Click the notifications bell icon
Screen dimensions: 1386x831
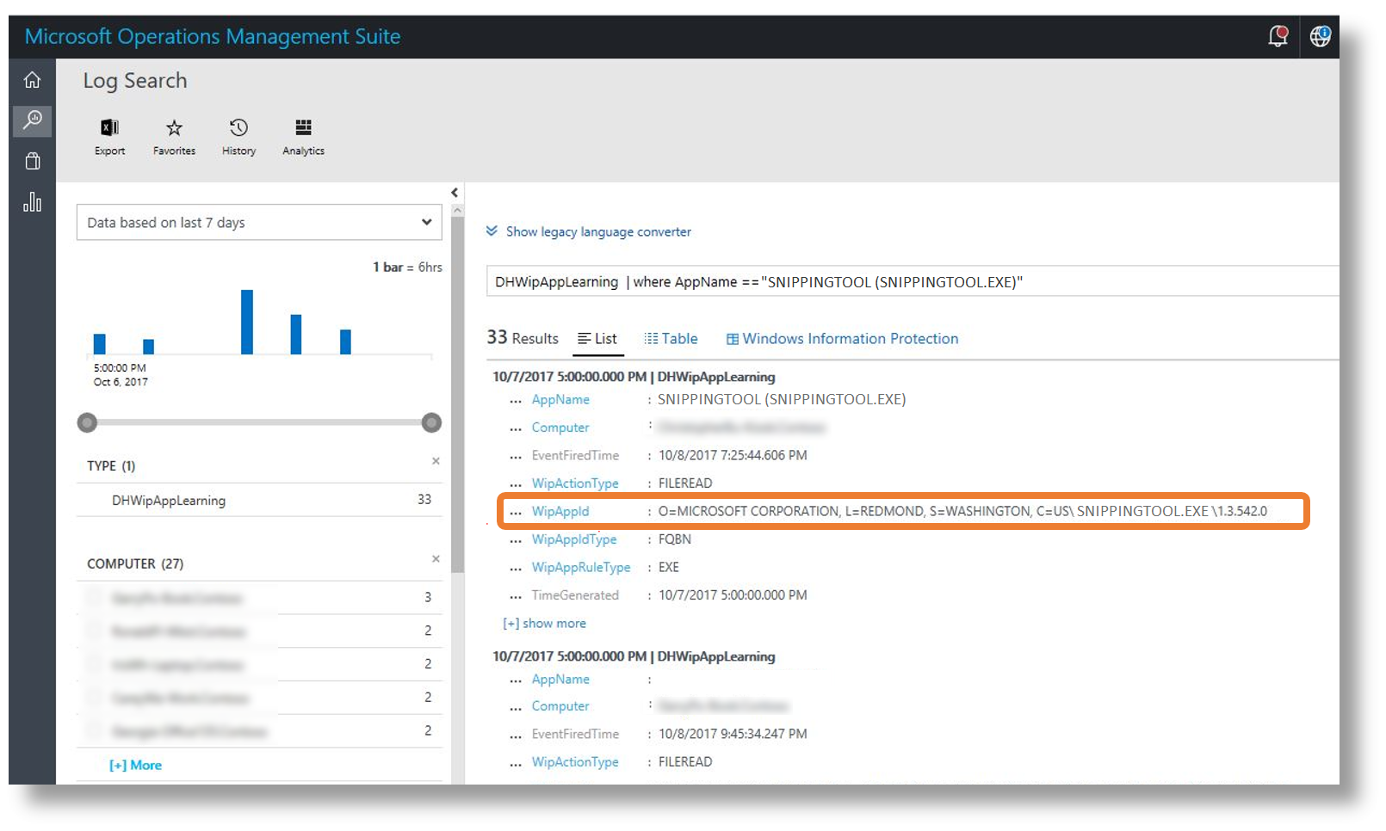(1278, 36)
